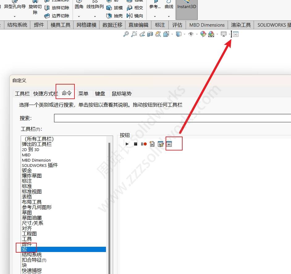Open the 鼠标笔势 tab
Screen dimensions: 291x274
click(122, 94)
